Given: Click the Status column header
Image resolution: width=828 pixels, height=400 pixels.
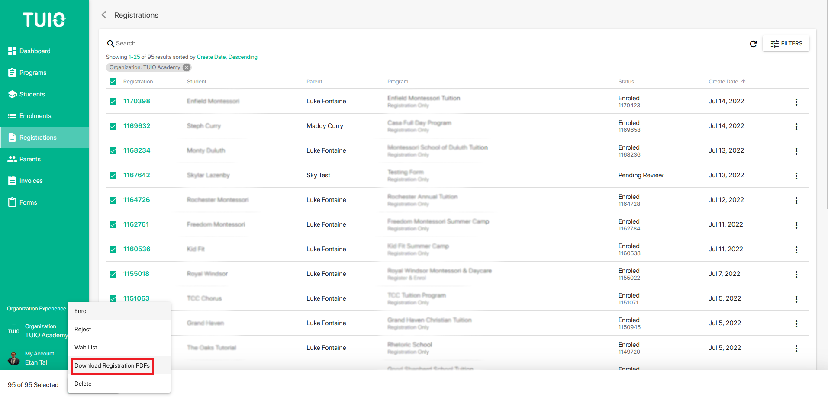Looking at the screenshot, I should (x=626, y=81).
